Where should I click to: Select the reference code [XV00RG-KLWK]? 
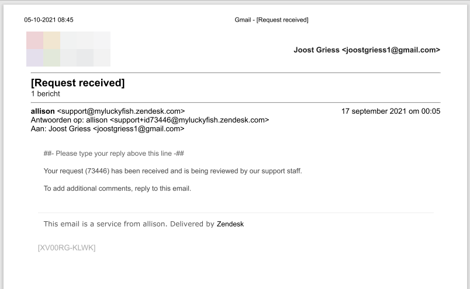pyautogui.click(x=67, y=248)
